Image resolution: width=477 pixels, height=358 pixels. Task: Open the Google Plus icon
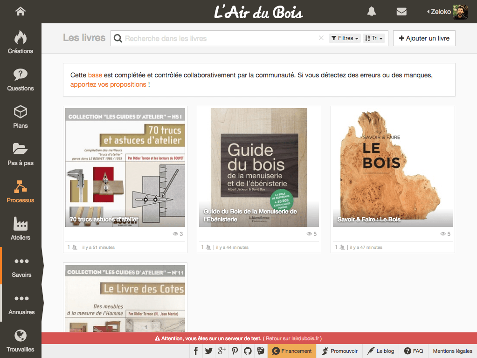(222, 351)
